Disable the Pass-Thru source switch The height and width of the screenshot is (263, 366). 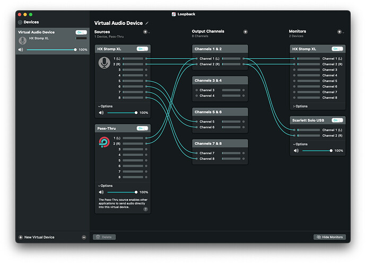pyautogui.click(x=142, y=128)
